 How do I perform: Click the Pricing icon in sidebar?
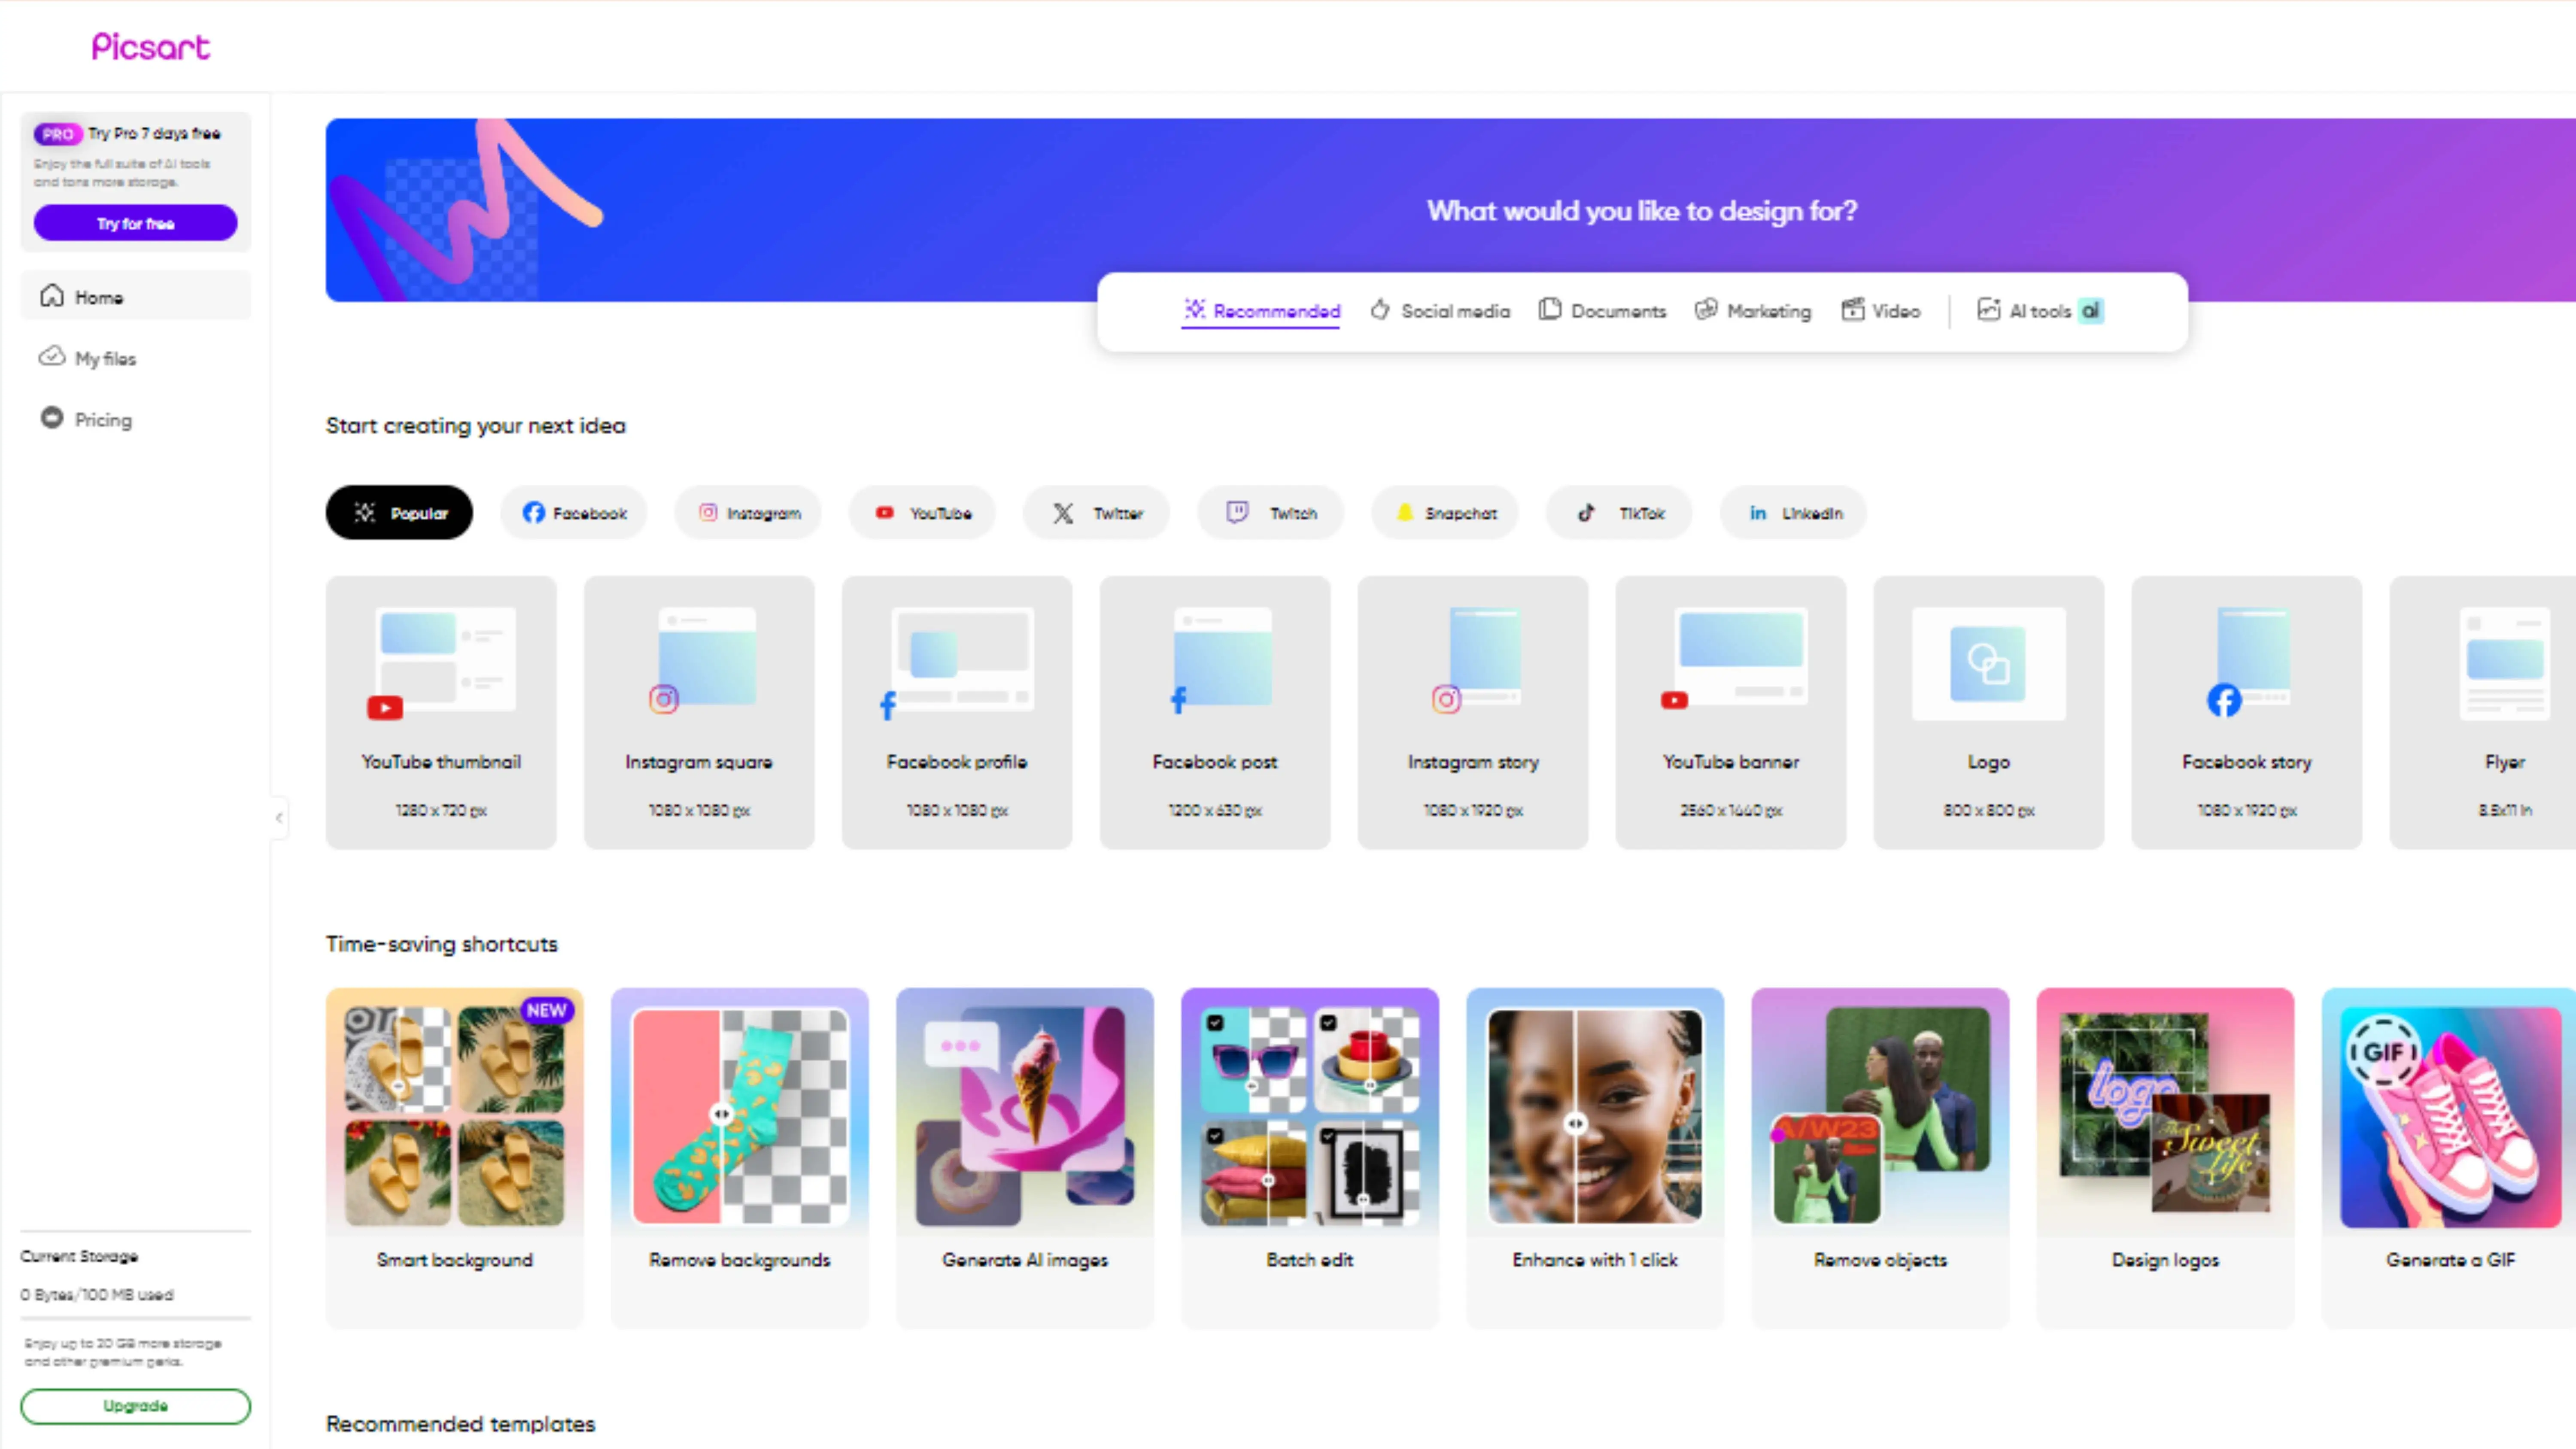(52, 418)
